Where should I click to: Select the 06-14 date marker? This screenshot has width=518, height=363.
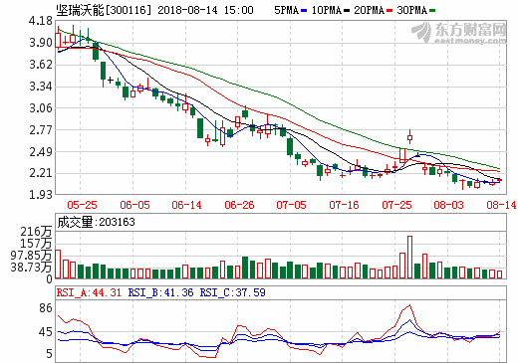pos(186,205)
